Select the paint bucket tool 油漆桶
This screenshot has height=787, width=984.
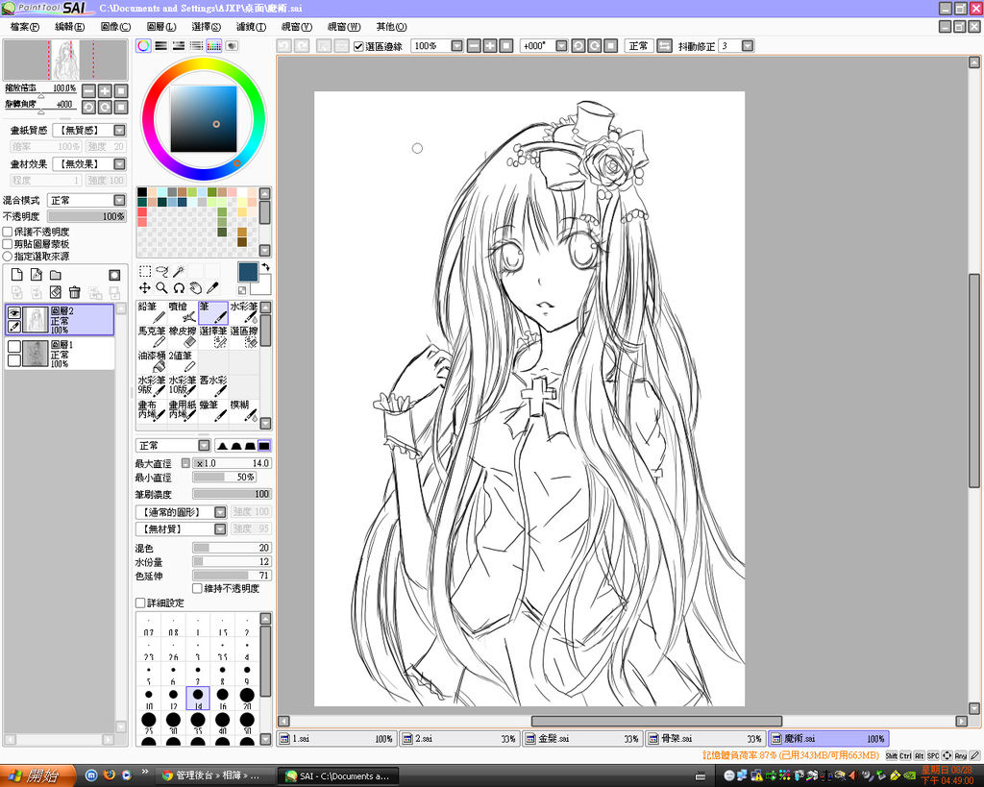tap(151, 361)
